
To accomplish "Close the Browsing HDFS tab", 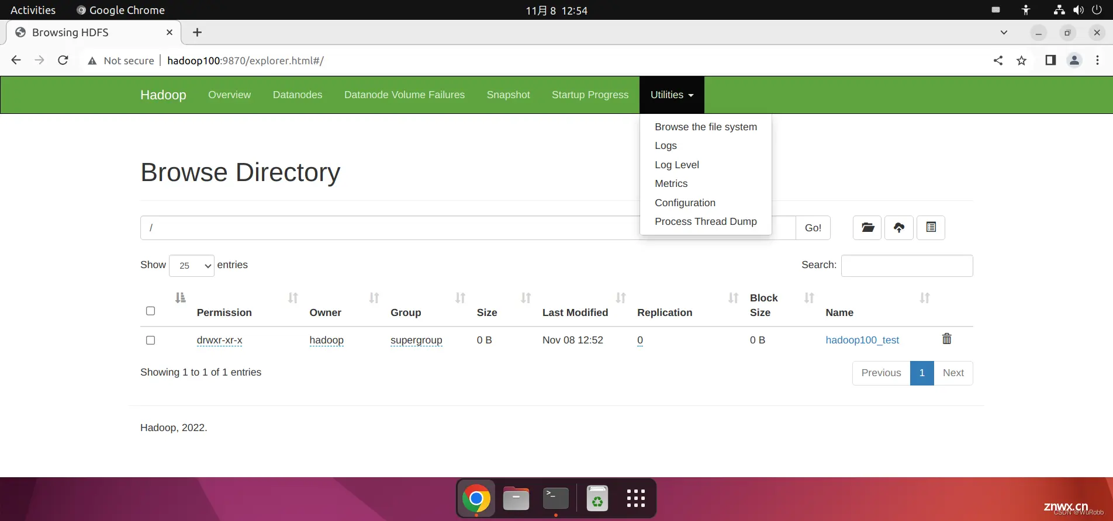I will pyautogui.click(x=170, y=33).
